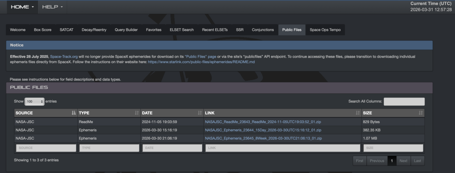Click the LINK column sort arrows

358,113
